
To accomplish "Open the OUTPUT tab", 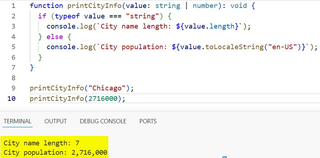I will click(x=55, y=121).
